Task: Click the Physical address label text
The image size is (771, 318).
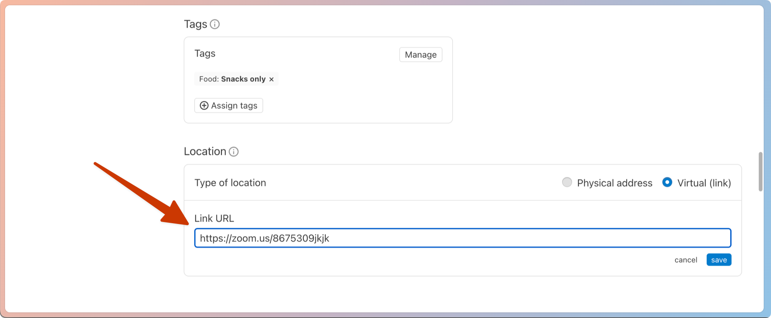Action: (x=614, y=183)
